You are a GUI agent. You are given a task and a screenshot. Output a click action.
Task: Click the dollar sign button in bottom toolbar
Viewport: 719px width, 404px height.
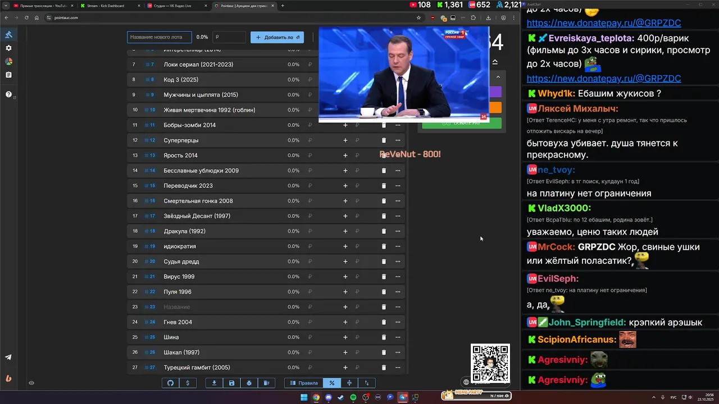[x=188, y=383]
